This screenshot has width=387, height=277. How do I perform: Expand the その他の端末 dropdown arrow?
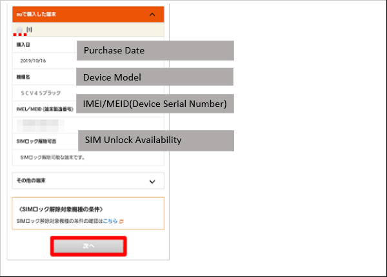[152, 182]
